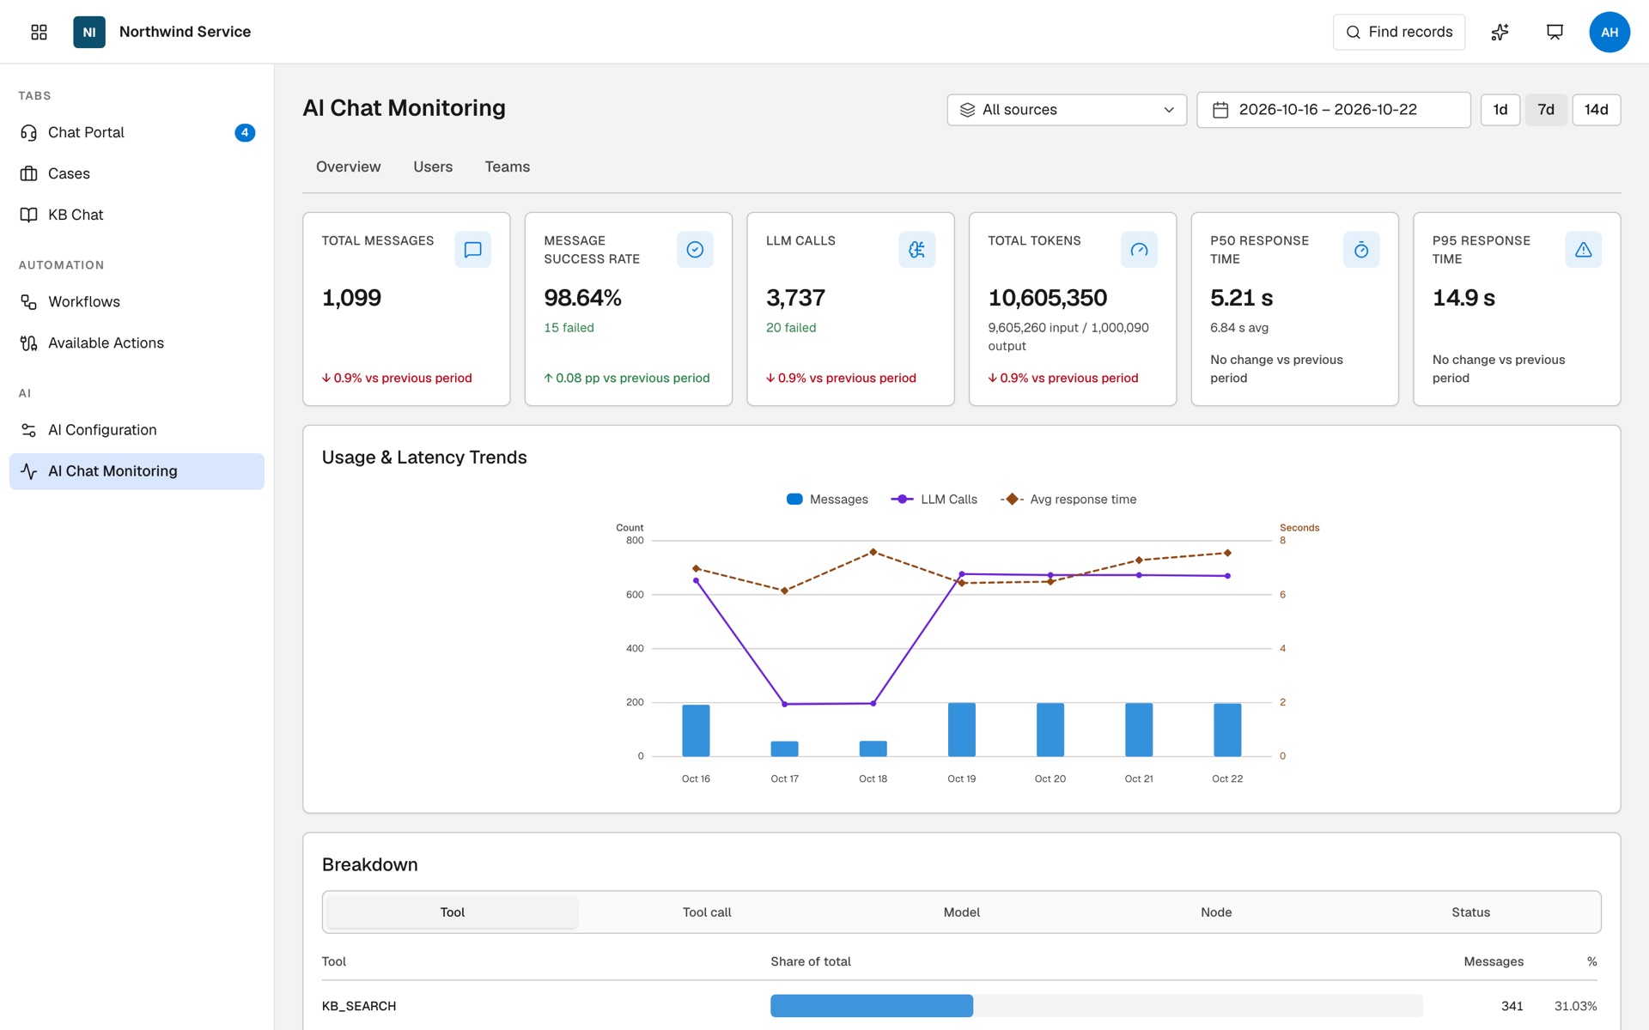Click the P95 Response Time warning icon
The height and width of the screenshot is (1030, 1649).
pyautogui.click(x=1583, y=250)
